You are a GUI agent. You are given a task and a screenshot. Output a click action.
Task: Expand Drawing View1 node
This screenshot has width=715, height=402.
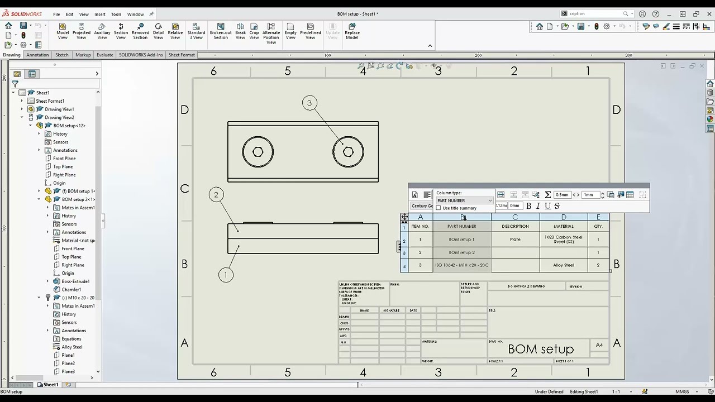(x=22, y=109)
